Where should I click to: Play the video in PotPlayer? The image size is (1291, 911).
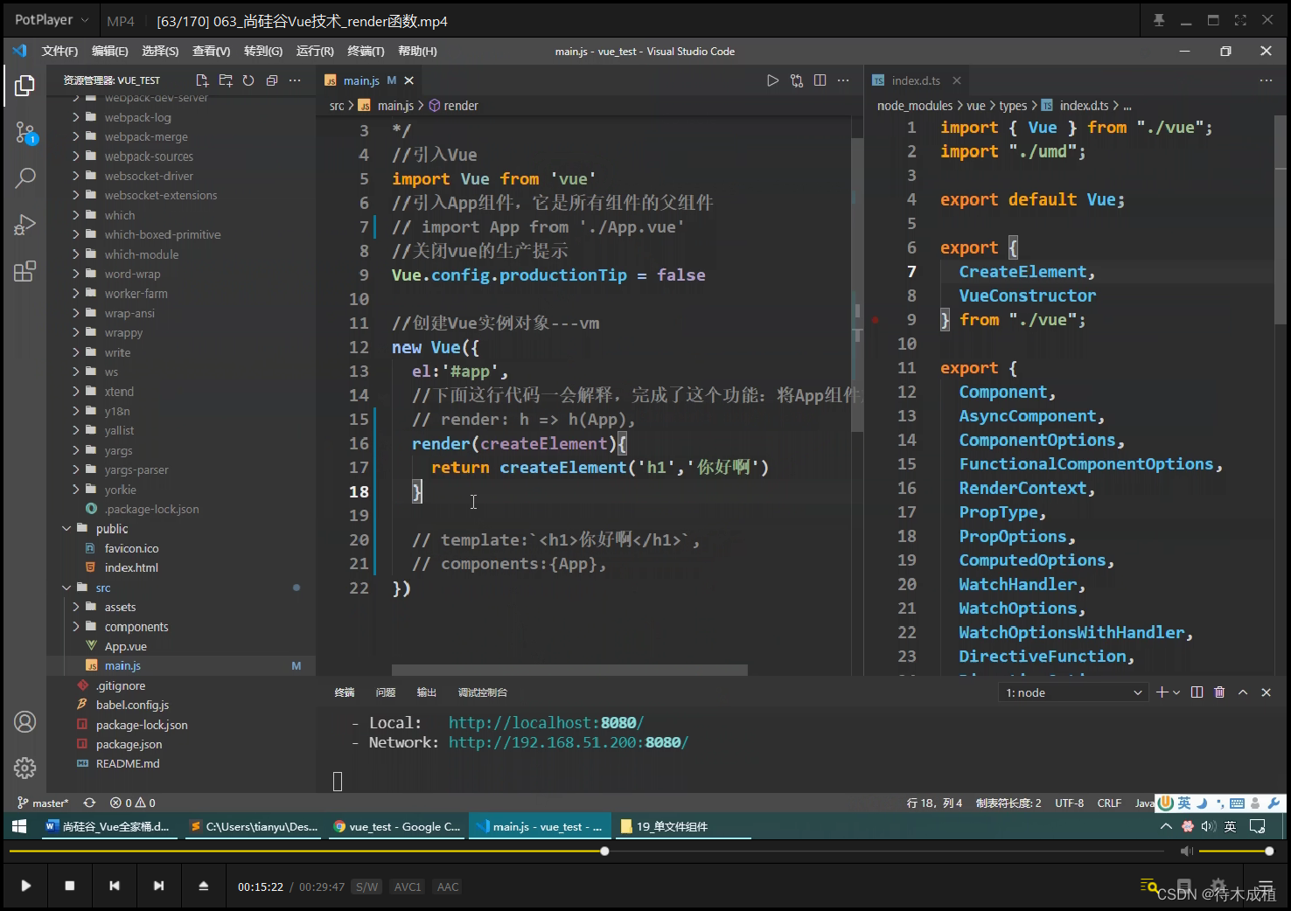[x=25, y=886]
